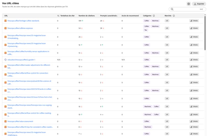
Task: Open the podcast/81/the-science-of link
Action: pyautogui.click(x=29, y=83)
